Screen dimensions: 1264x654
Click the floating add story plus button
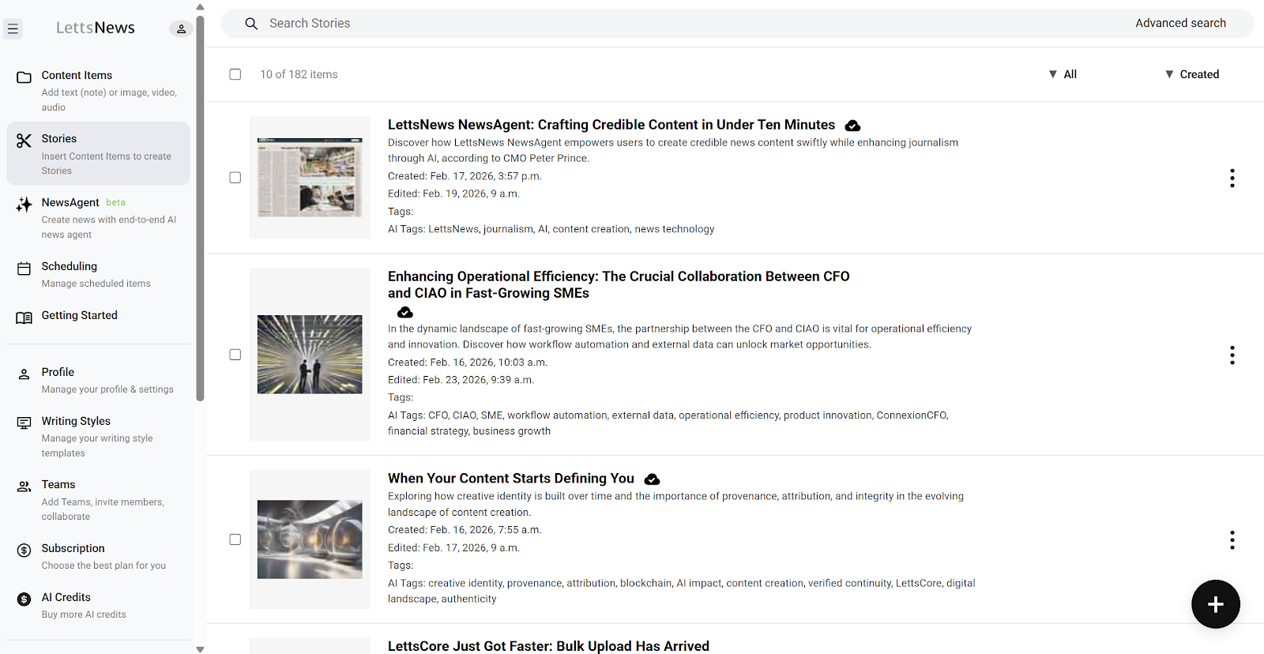point(1215,604)
